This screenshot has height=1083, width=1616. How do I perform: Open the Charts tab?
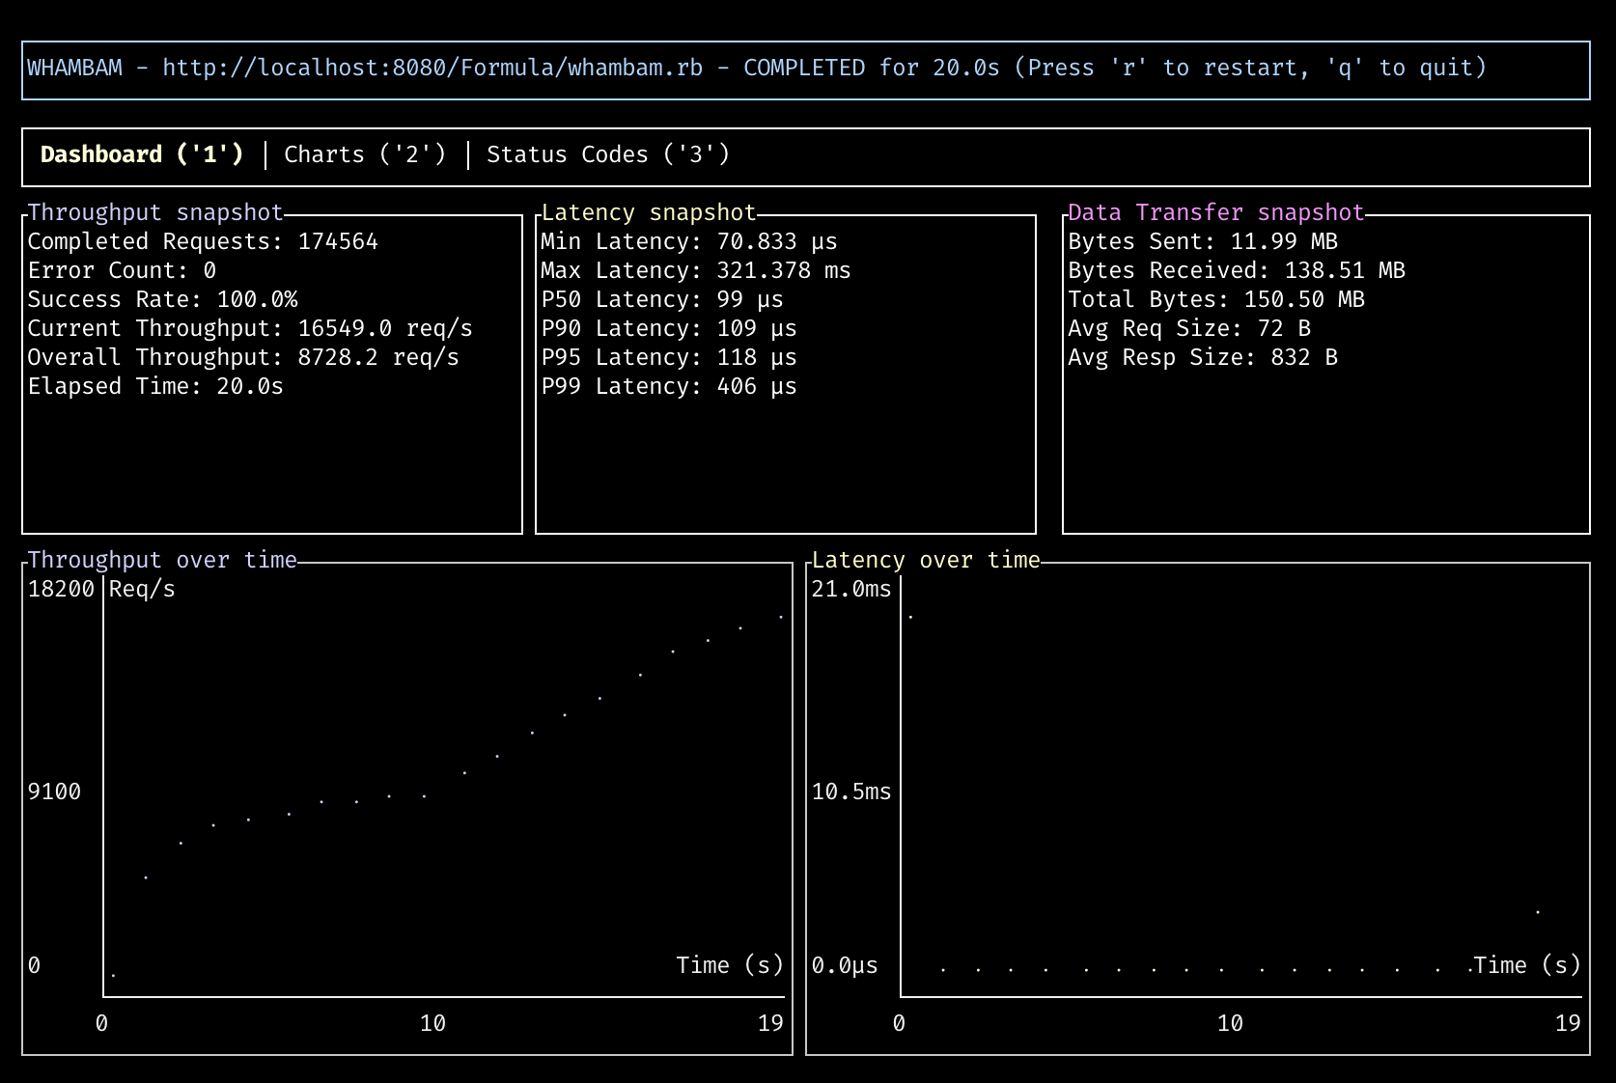[x=365, y=154]
